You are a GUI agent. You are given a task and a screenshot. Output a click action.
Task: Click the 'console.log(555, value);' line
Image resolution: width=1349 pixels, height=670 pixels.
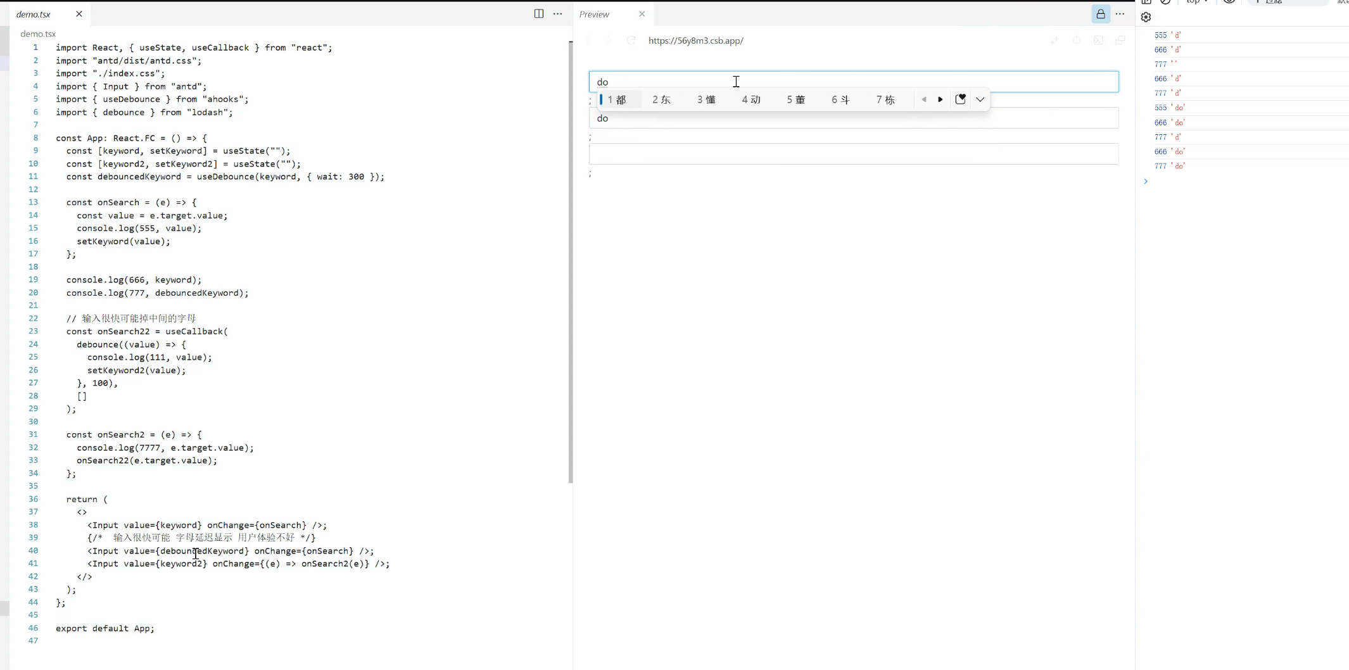point(139,228)
